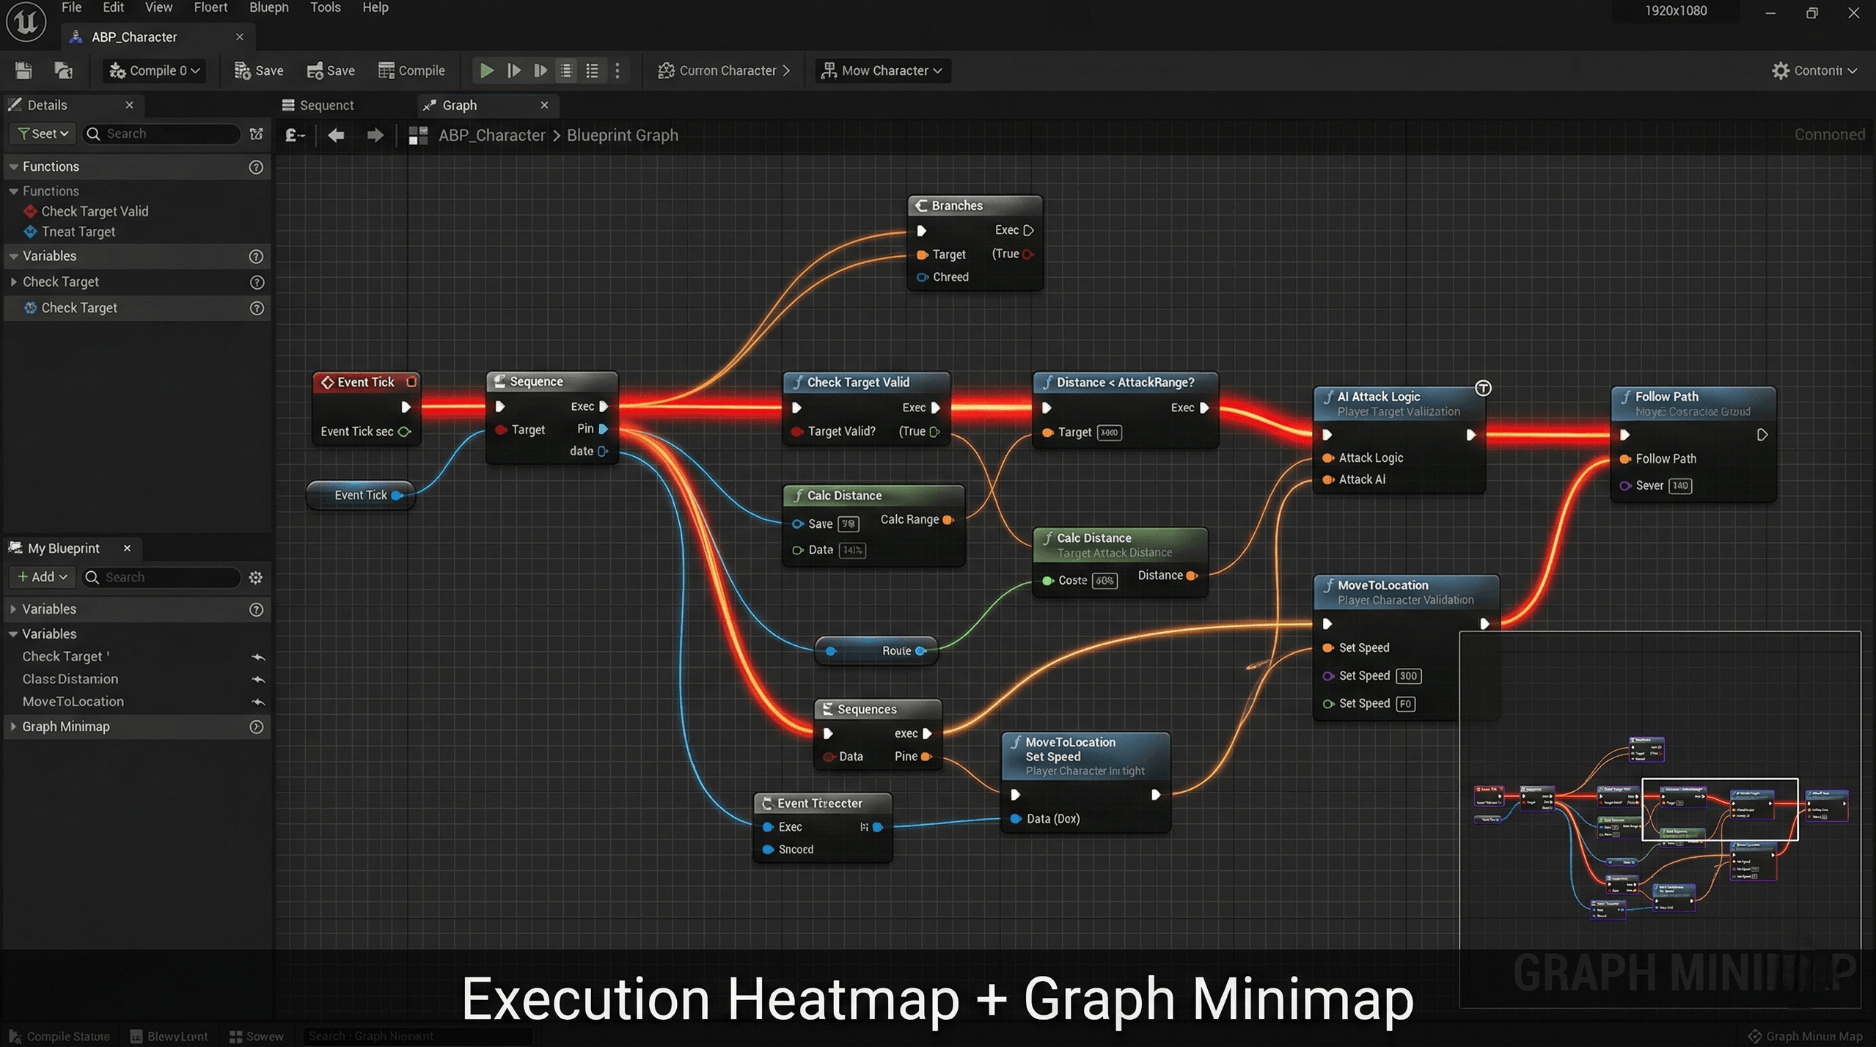Click the first list-view toolbar icon
This screenshot has width=1876, height=1047.
tap(566, 70)
